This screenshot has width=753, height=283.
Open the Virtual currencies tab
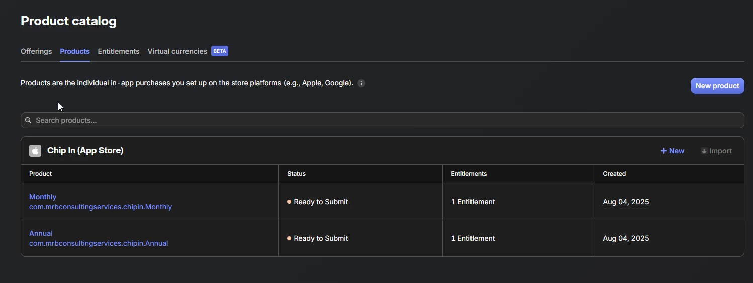click(x=177, y=51)
